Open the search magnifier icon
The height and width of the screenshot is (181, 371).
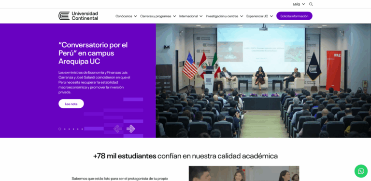coord(311,4)
